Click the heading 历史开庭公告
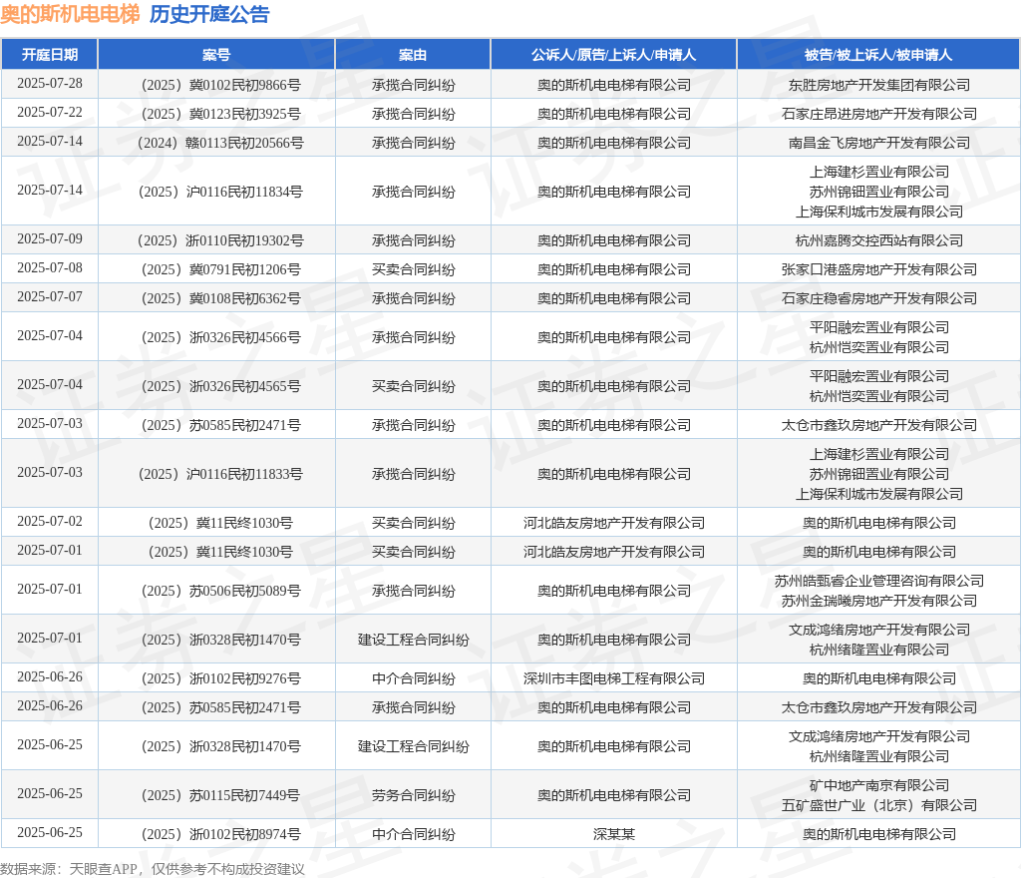The width and height of the screenshot is (1021, 878). point(209,14)
